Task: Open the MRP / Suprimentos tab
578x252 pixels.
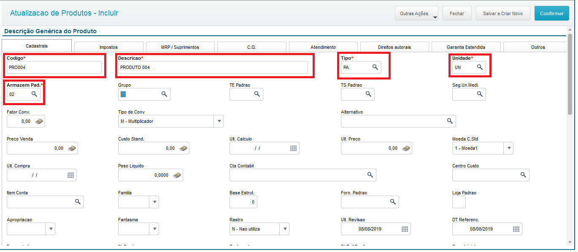Action: point(180,47)
